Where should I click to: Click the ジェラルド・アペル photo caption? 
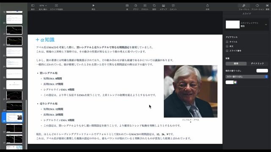191,120
